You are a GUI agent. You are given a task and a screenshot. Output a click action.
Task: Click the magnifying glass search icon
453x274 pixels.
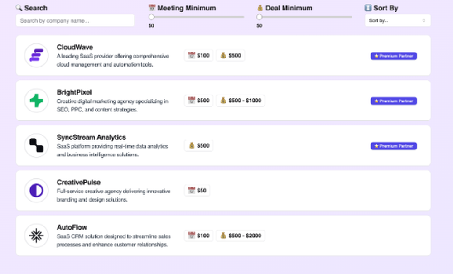coord(19,8)
